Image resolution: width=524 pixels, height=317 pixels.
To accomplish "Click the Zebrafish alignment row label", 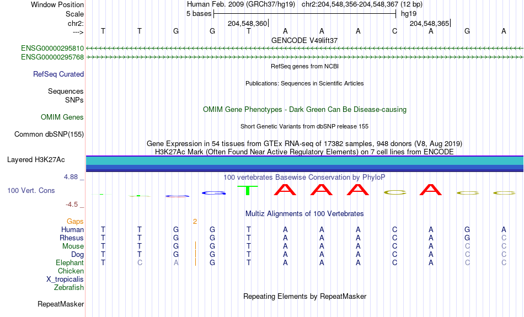I will [69, 288].
